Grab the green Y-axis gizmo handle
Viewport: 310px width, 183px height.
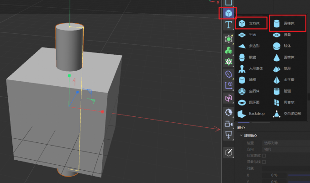[69, 76]
